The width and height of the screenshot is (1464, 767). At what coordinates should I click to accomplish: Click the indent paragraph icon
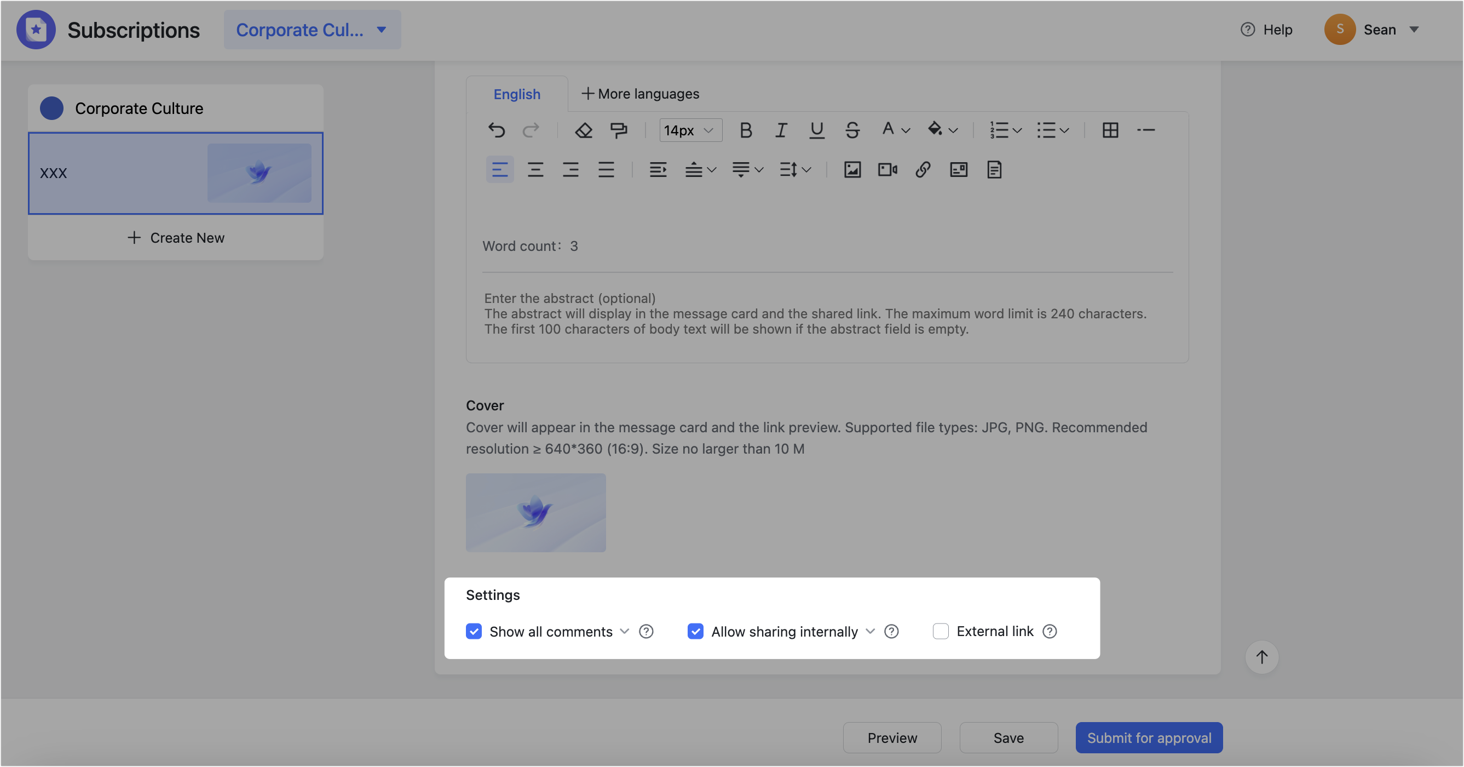coord(658,169)
